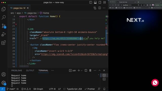162x91 pixels.
Task: Switch to the PROBLEMS panel tab
Action: (x=16, y=71)
